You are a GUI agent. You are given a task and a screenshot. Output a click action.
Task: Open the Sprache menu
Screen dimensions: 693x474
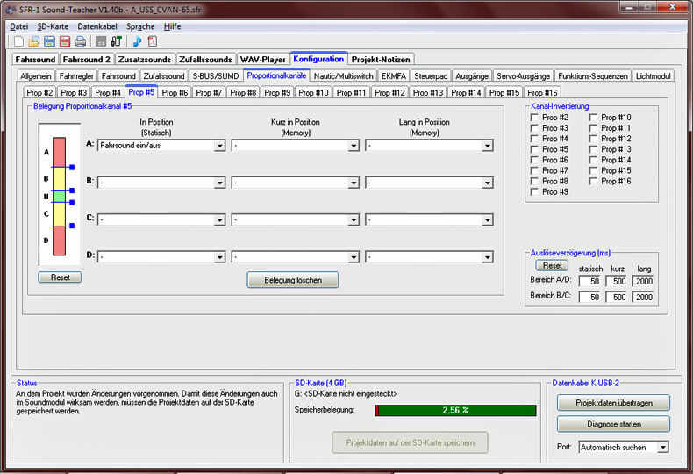[x=140, y=26]
